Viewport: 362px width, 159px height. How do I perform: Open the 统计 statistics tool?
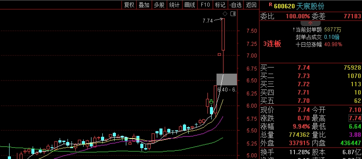point(174,5)
